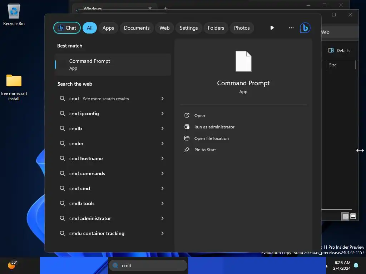The image size is (366, 274).
Task: Switch File Explorer to details list view
Action: tap(346, 217)
